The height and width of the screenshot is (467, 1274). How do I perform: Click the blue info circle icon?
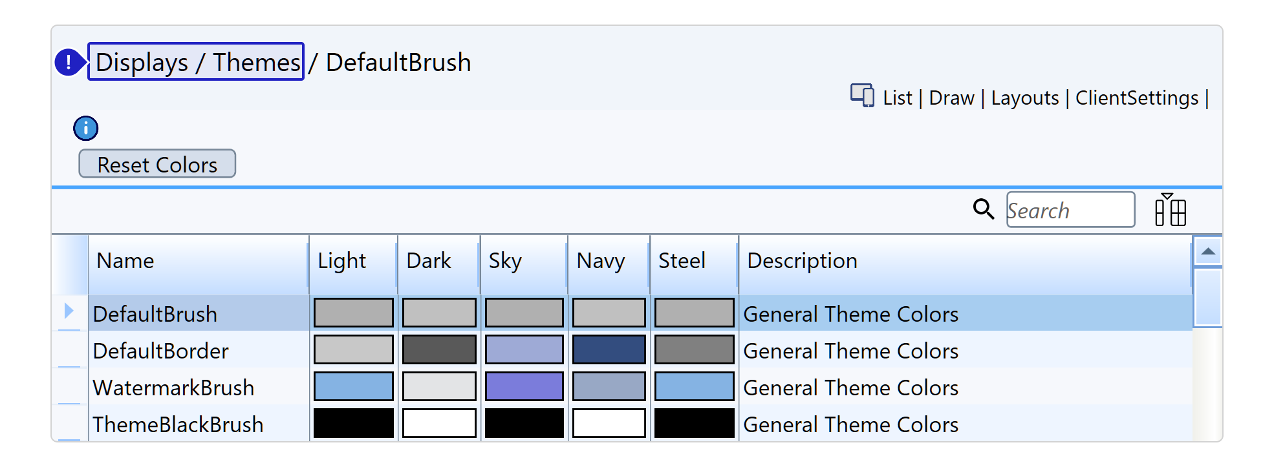click(85, 129)
